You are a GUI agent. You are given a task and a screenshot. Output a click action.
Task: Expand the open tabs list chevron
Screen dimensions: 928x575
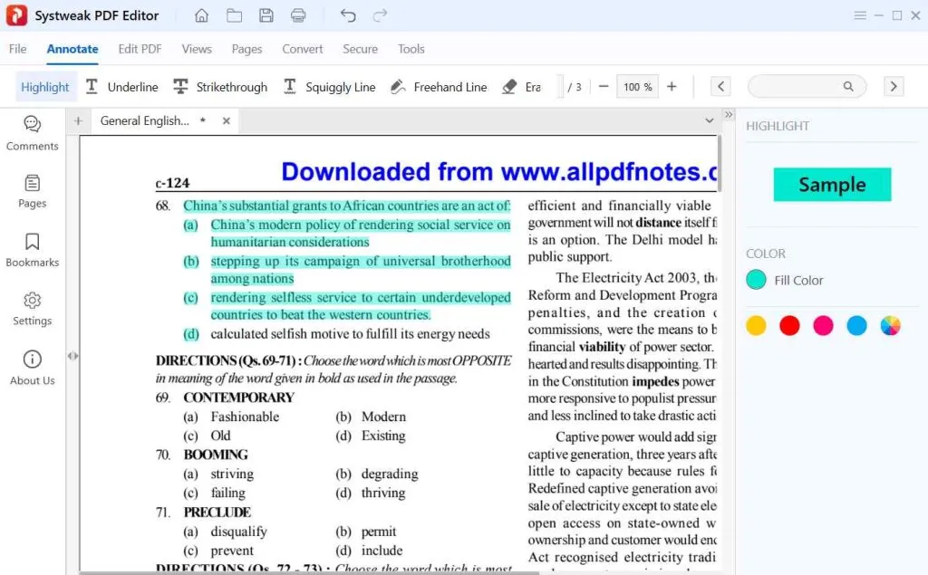click(709, 120)
